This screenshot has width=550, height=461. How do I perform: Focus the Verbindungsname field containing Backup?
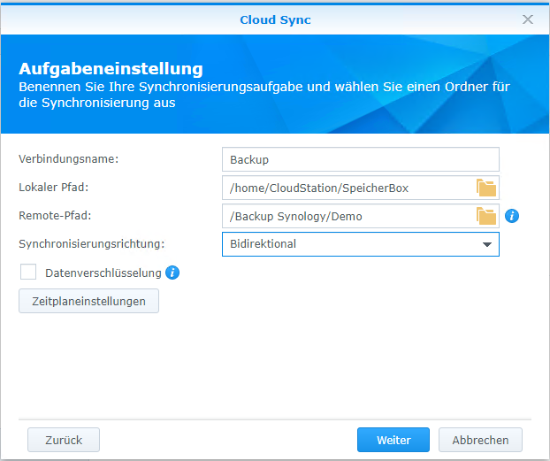point(360,159)
